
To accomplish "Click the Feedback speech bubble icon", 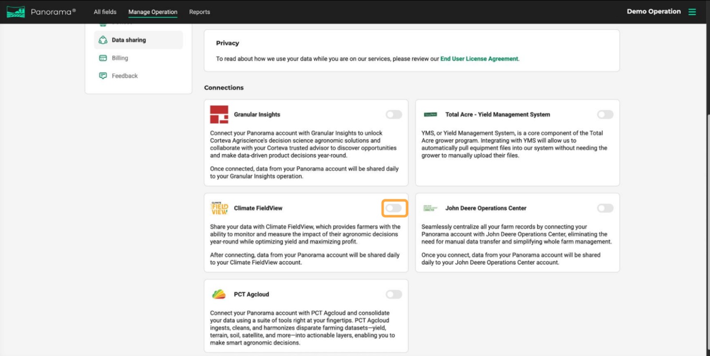I will (x=103, y=76).
